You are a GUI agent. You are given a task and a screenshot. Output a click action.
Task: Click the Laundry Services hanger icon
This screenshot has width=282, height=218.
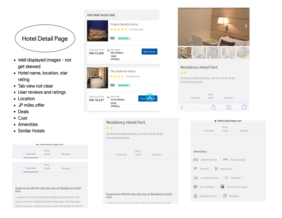click(196, 178)
